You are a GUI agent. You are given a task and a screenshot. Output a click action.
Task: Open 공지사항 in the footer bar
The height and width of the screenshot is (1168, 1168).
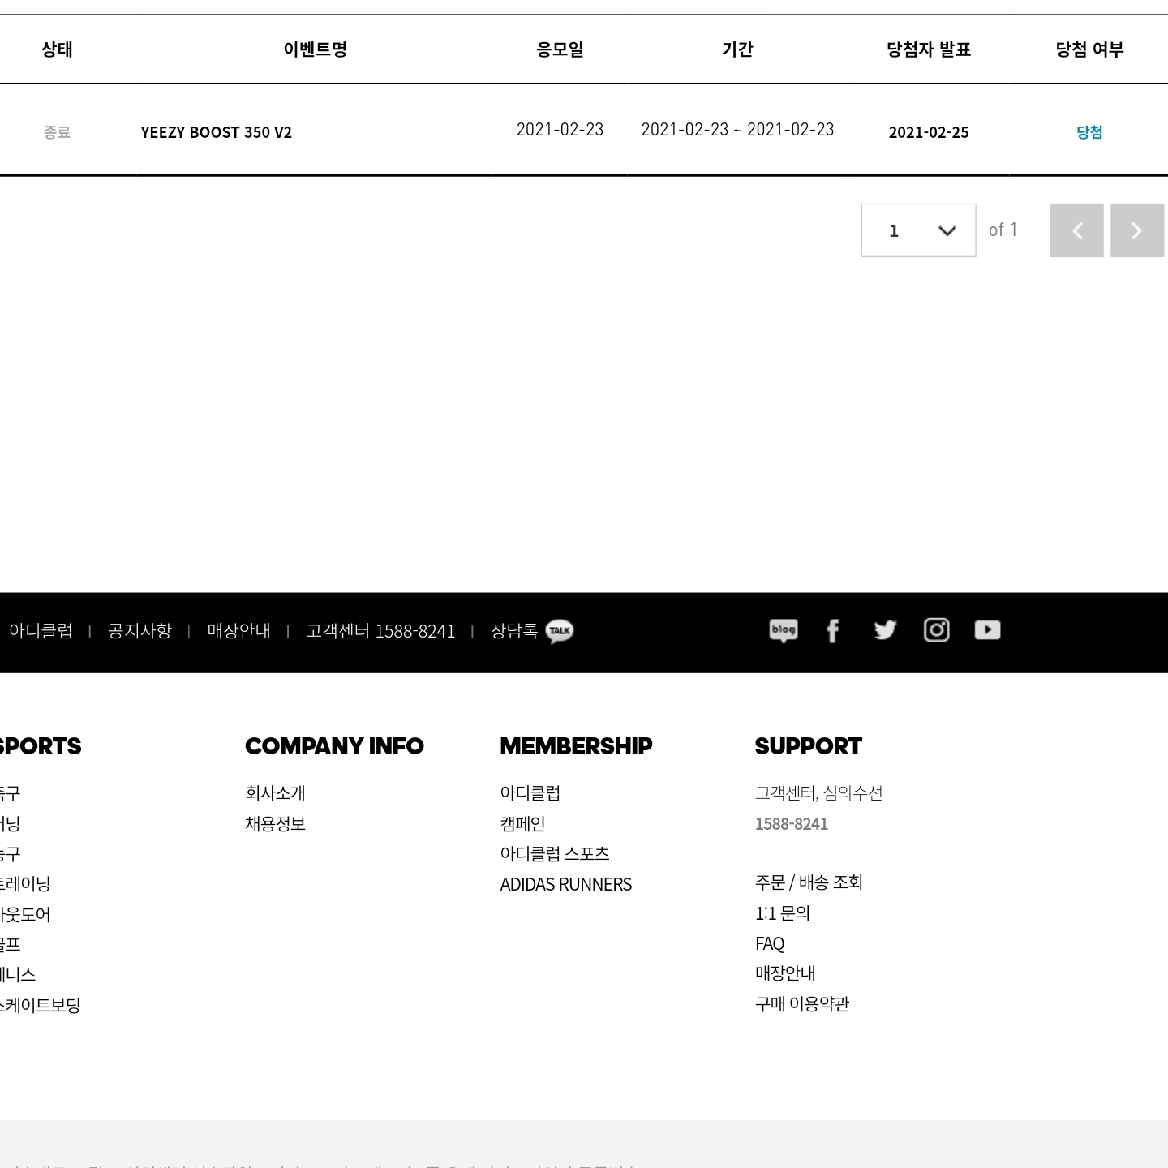pos(140,631)
